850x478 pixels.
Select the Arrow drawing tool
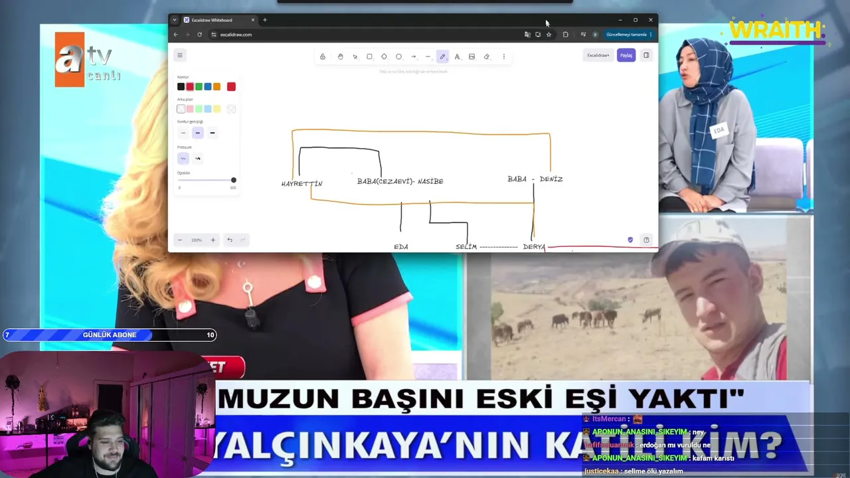(x=413, y=56)
